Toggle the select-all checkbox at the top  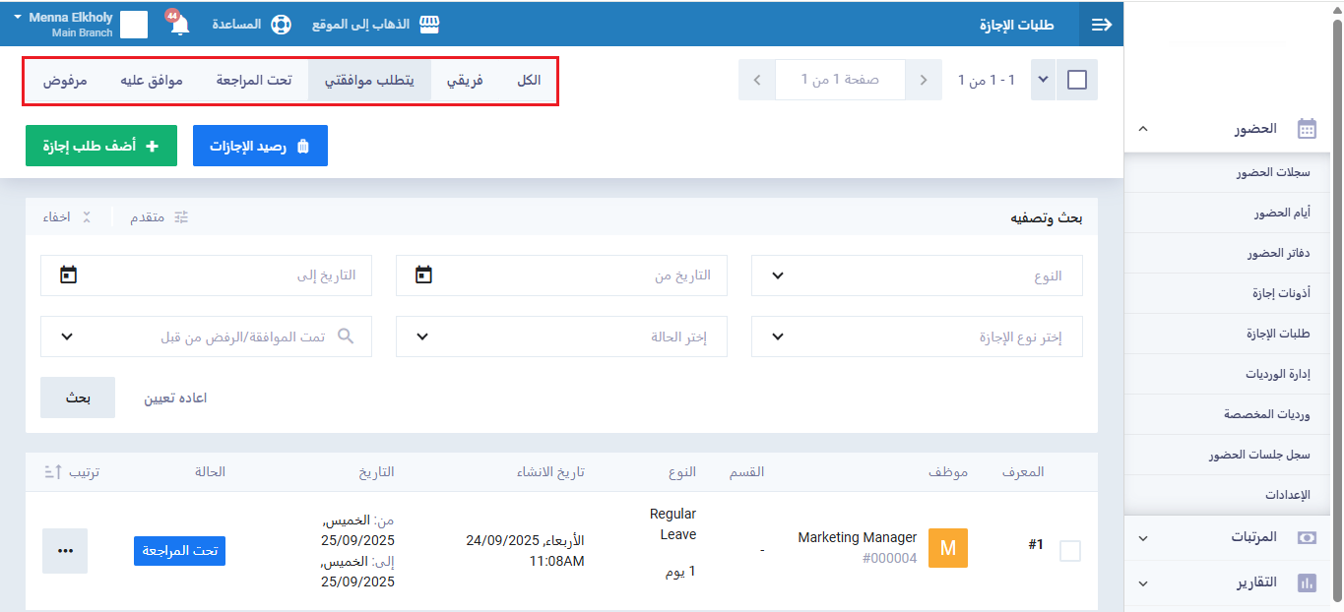tap(1076, 81)
